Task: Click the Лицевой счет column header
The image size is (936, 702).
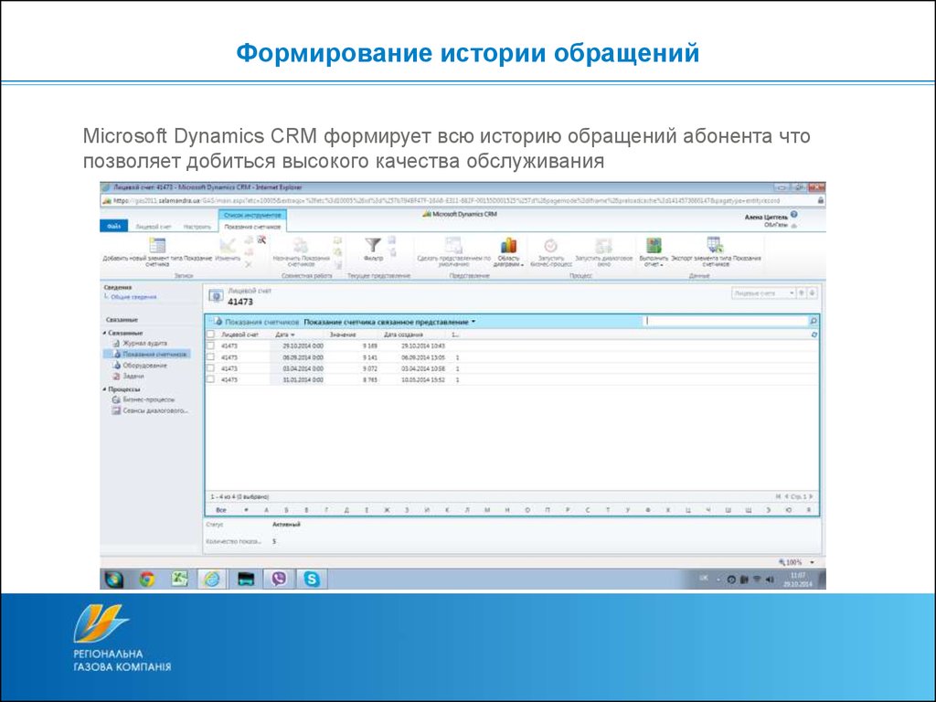Action: pos(240,335)
